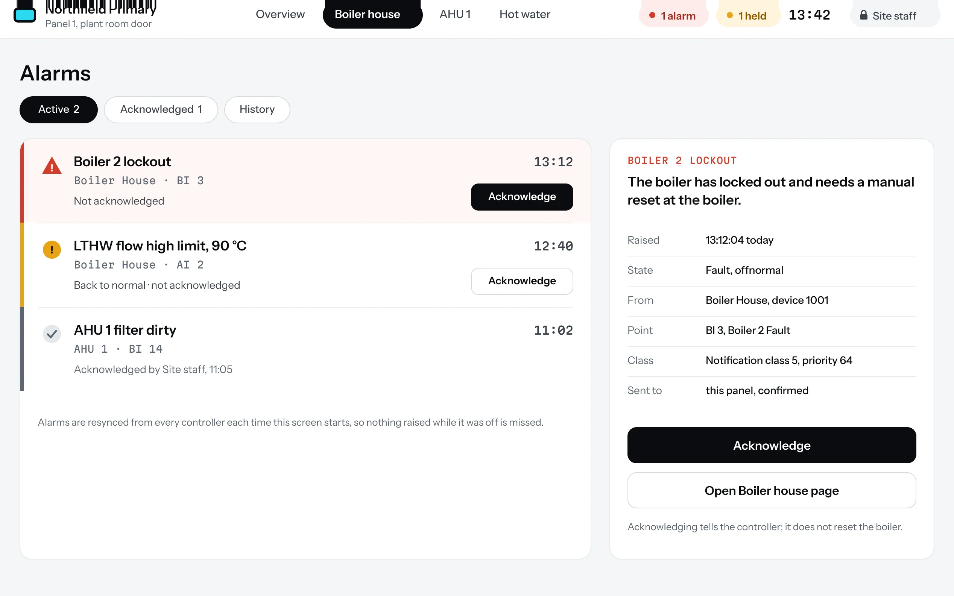Select the LTHW flow high limit, 90 °C title

[160, 246]
